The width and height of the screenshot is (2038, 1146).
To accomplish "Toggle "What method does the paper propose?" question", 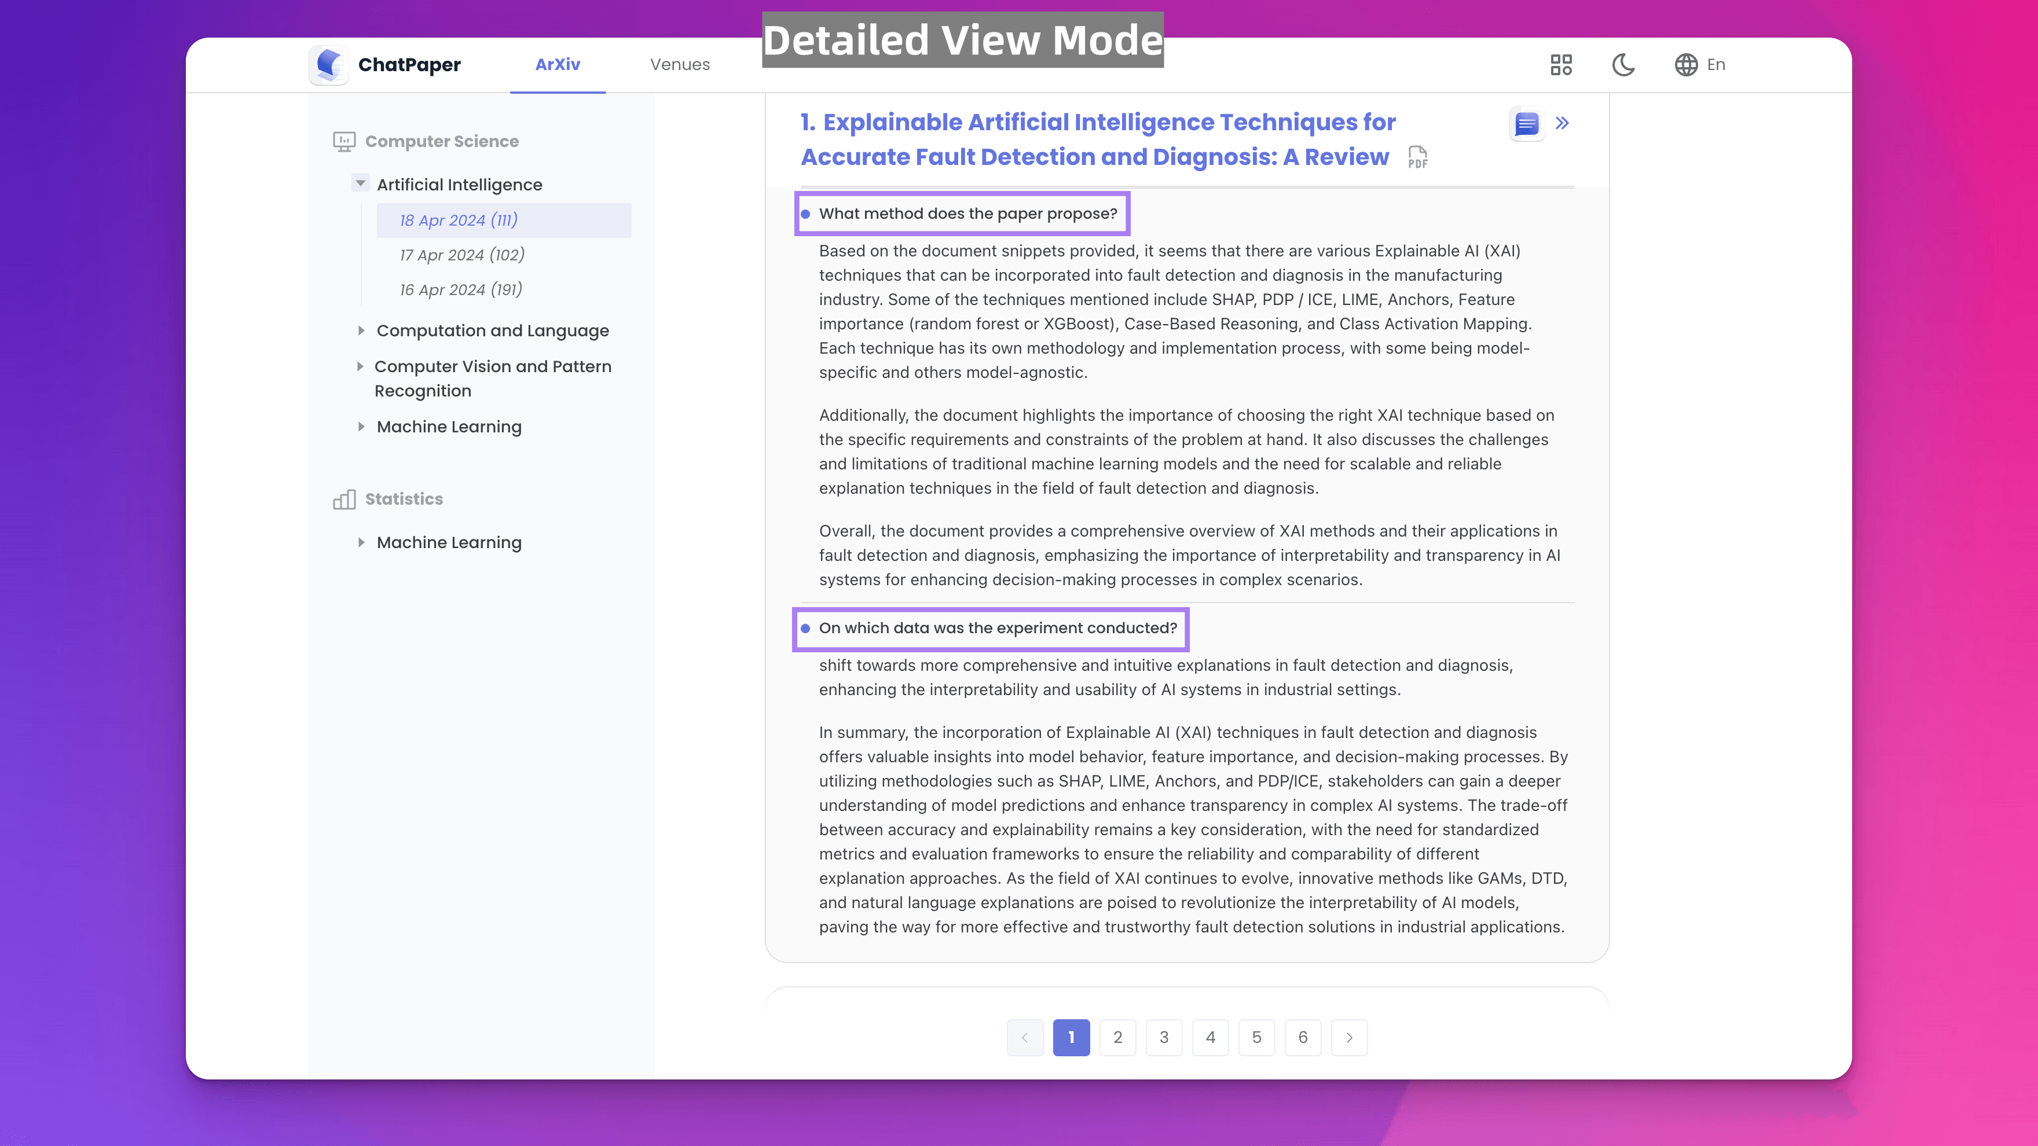I will [967, 214].
